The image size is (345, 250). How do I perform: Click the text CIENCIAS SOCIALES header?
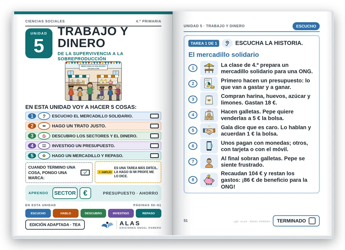(45, 21)
